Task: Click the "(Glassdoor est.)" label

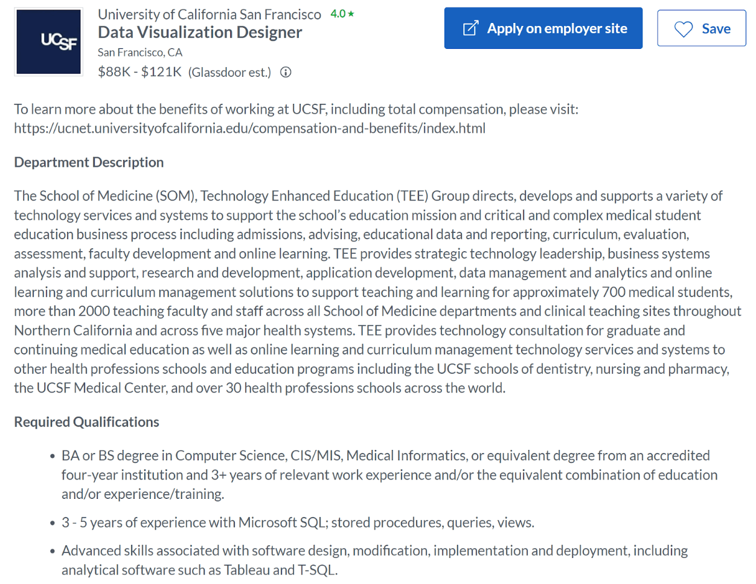Action: tap(229, 72)
